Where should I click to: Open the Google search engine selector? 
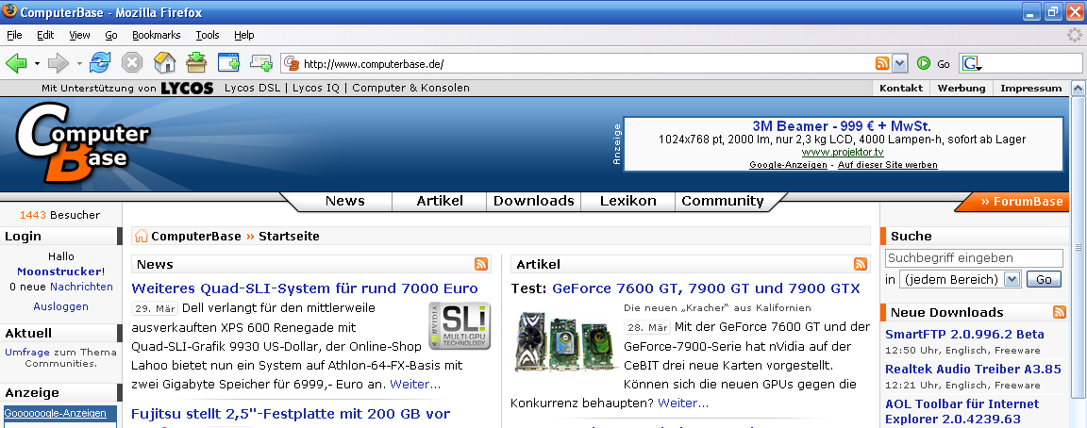pos(972,64)
